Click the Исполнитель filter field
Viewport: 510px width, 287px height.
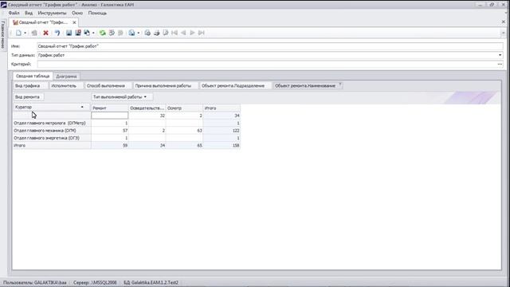tap(66, 85)
